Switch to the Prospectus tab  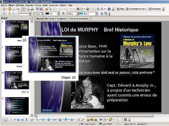(x=61, y=19)
